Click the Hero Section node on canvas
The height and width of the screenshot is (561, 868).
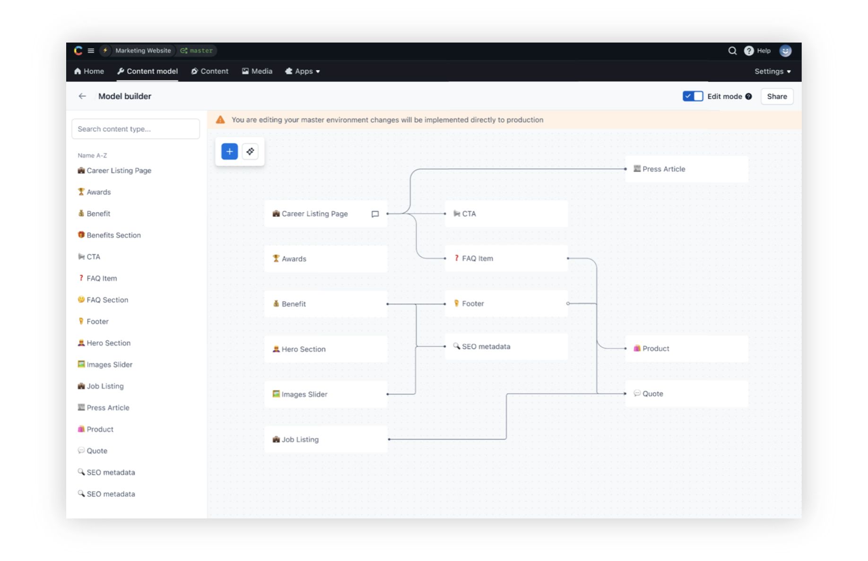pyautogui.click(x=326, y=349)
